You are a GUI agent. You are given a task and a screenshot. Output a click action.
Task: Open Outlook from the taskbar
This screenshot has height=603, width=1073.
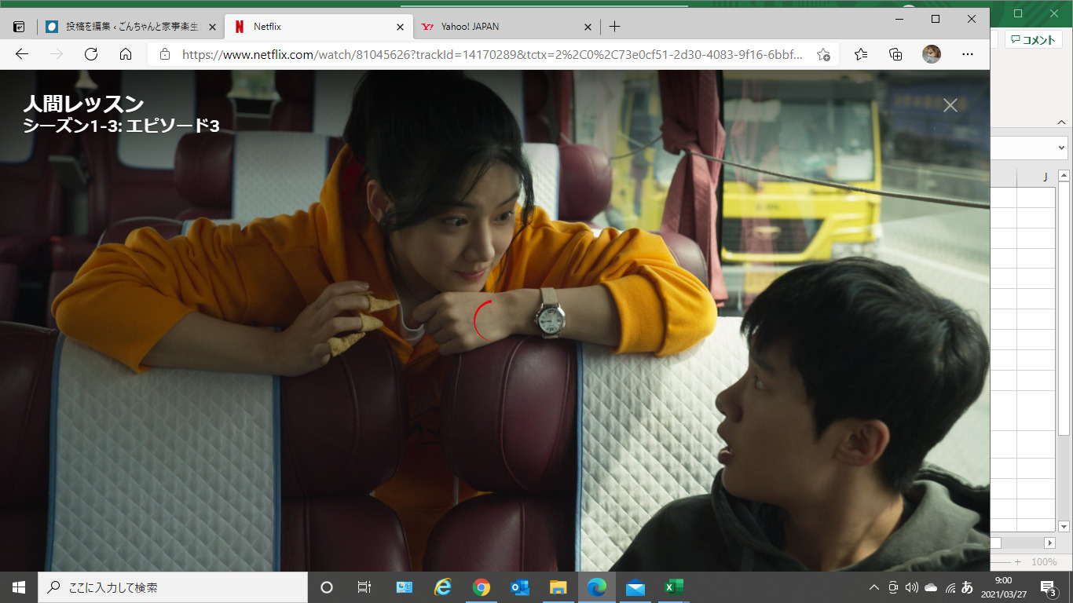click(520, 587)
